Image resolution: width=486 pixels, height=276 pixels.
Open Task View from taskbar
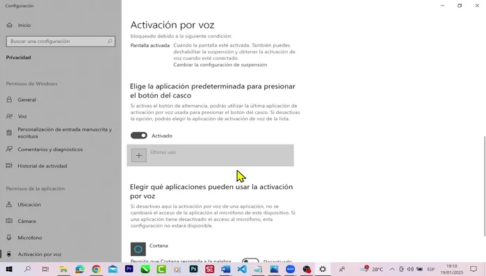pyautogui.click(x=45, y=269)
